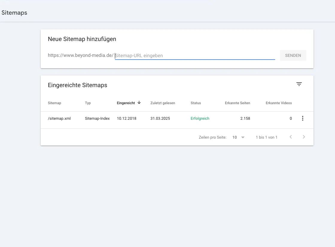
Task: Click the Erfolgreich status text
Action: tap(200, 118)
